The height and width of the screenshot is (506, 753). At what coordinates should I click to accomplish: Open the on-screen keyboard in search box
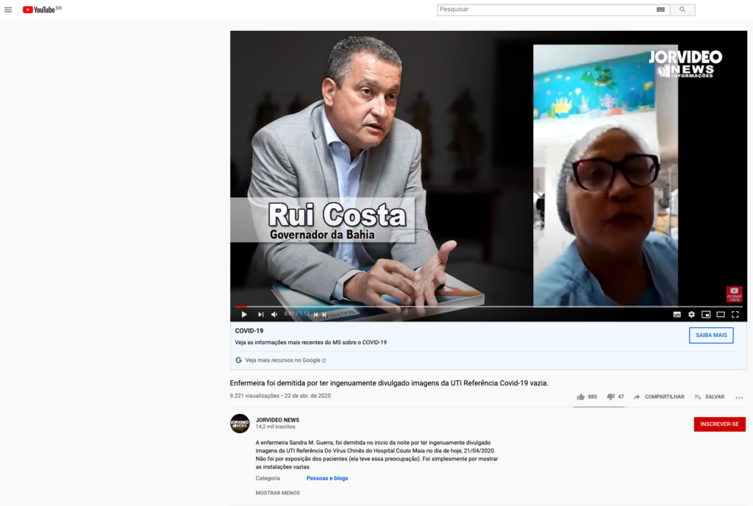click(x=660, y=10)
